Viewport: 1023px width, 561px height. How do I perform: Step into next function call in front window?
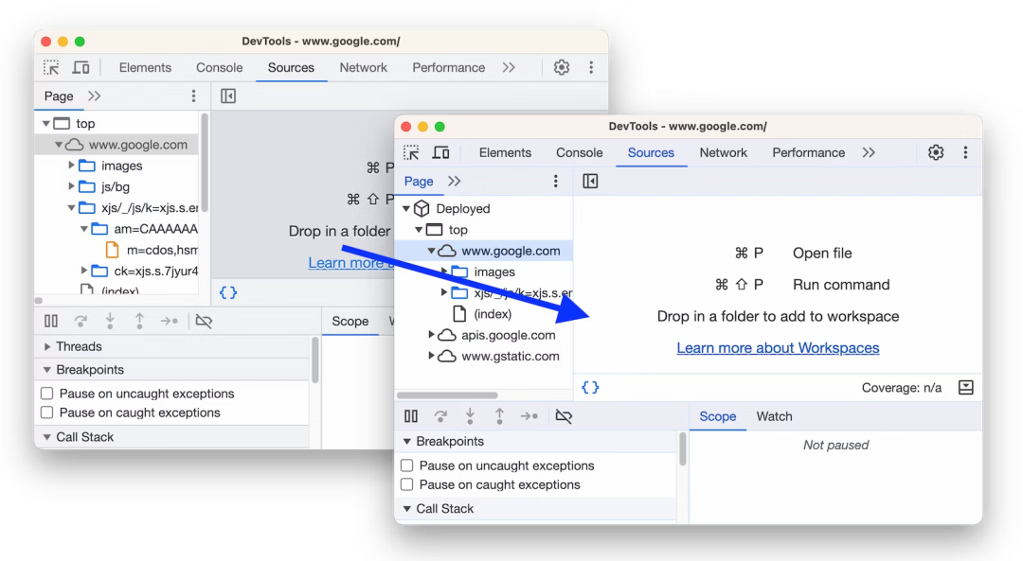470,416
